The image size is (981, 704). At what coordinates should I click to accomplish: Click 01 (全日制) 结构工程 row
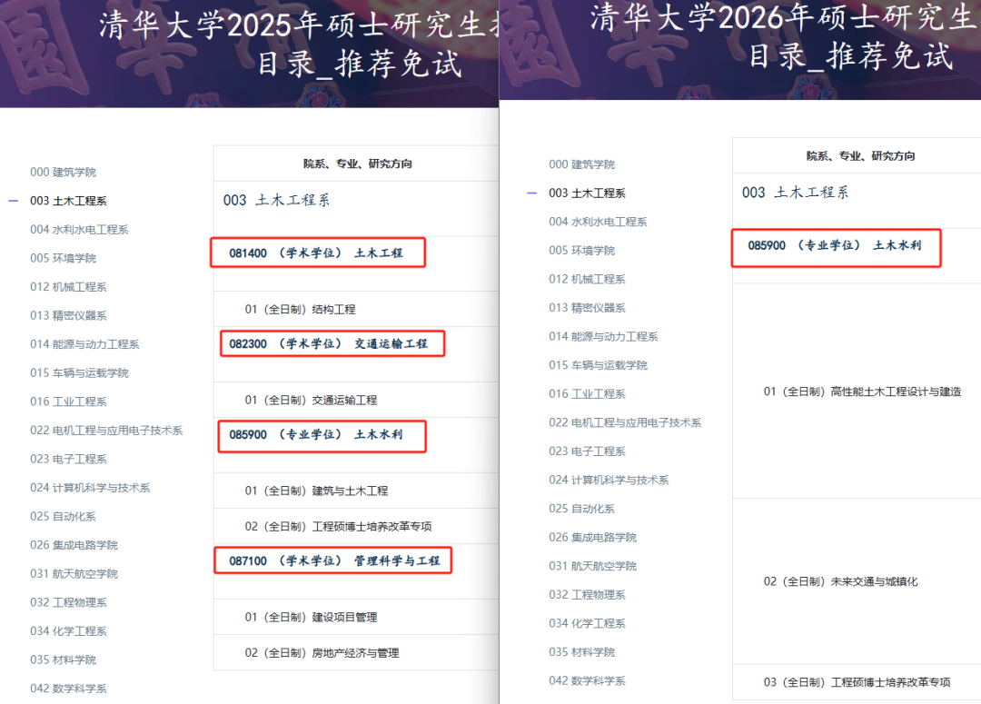356,309
